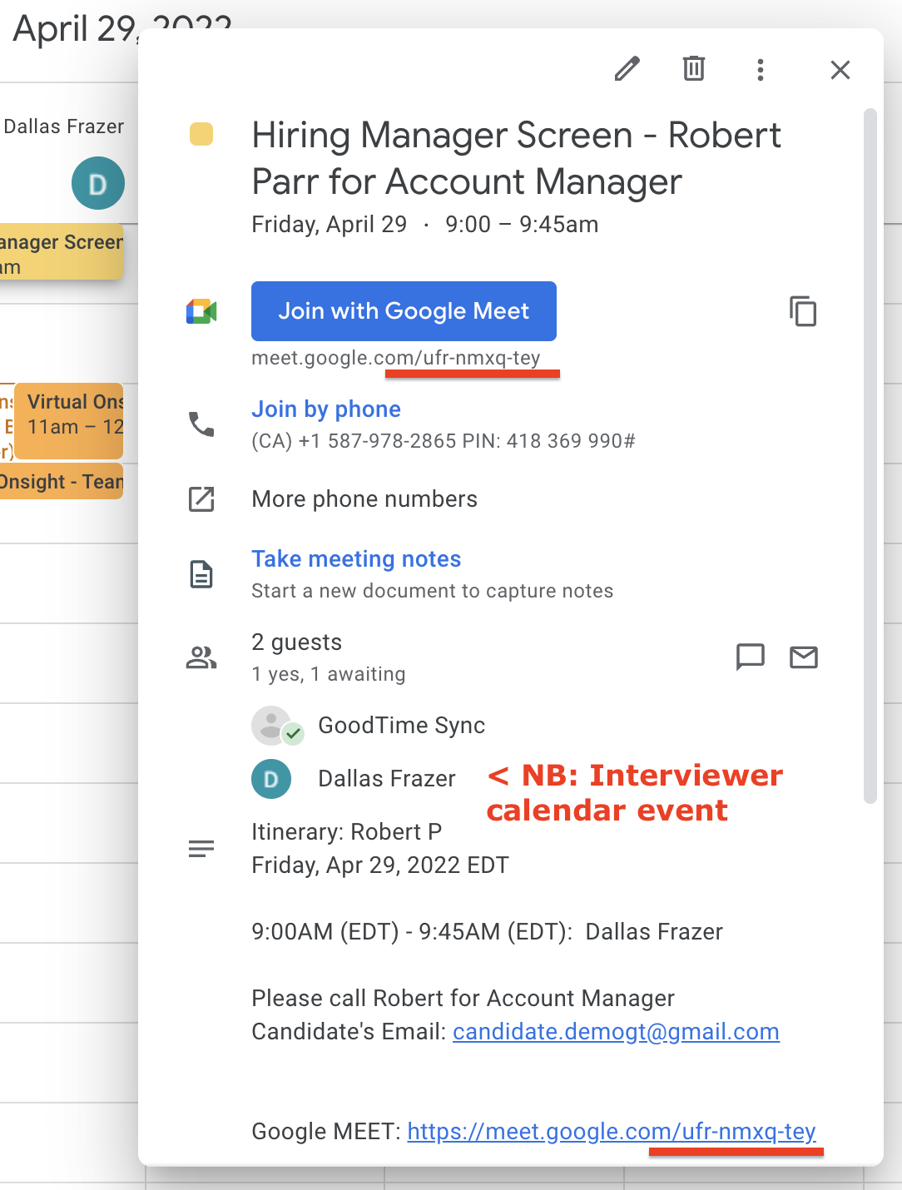Open More phone numbers
This screenshot has width=902, height=1190.
364,499
